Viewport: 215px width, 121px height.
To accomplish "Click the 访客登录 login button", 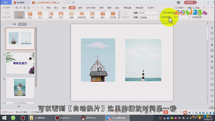I will point(190,2).
